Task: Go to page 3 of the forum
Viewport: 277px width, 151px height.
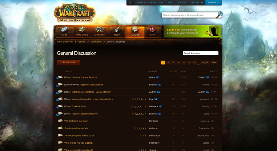Action: pos(174,62)
